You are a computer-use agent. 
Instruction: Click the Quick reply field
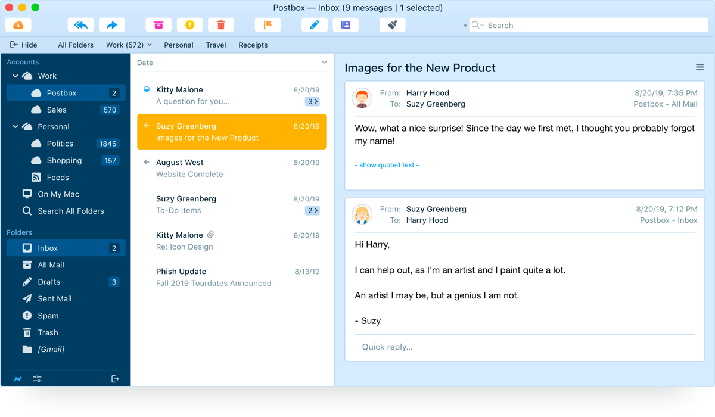tap(387, 347)
